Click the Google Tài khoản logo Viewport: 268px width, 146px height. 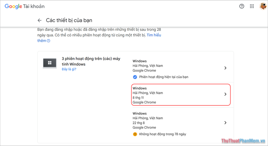(x=25, y=7)
